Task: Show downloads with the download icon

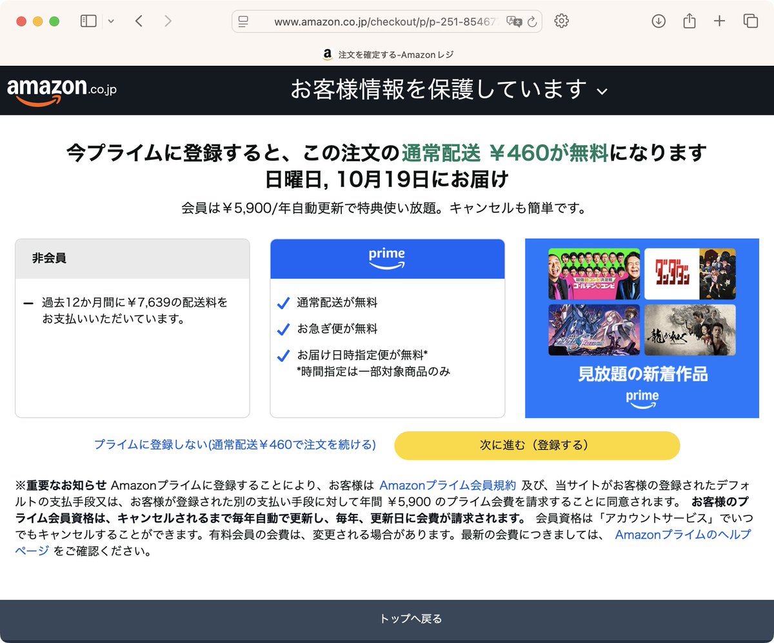Action: (658, 21)
